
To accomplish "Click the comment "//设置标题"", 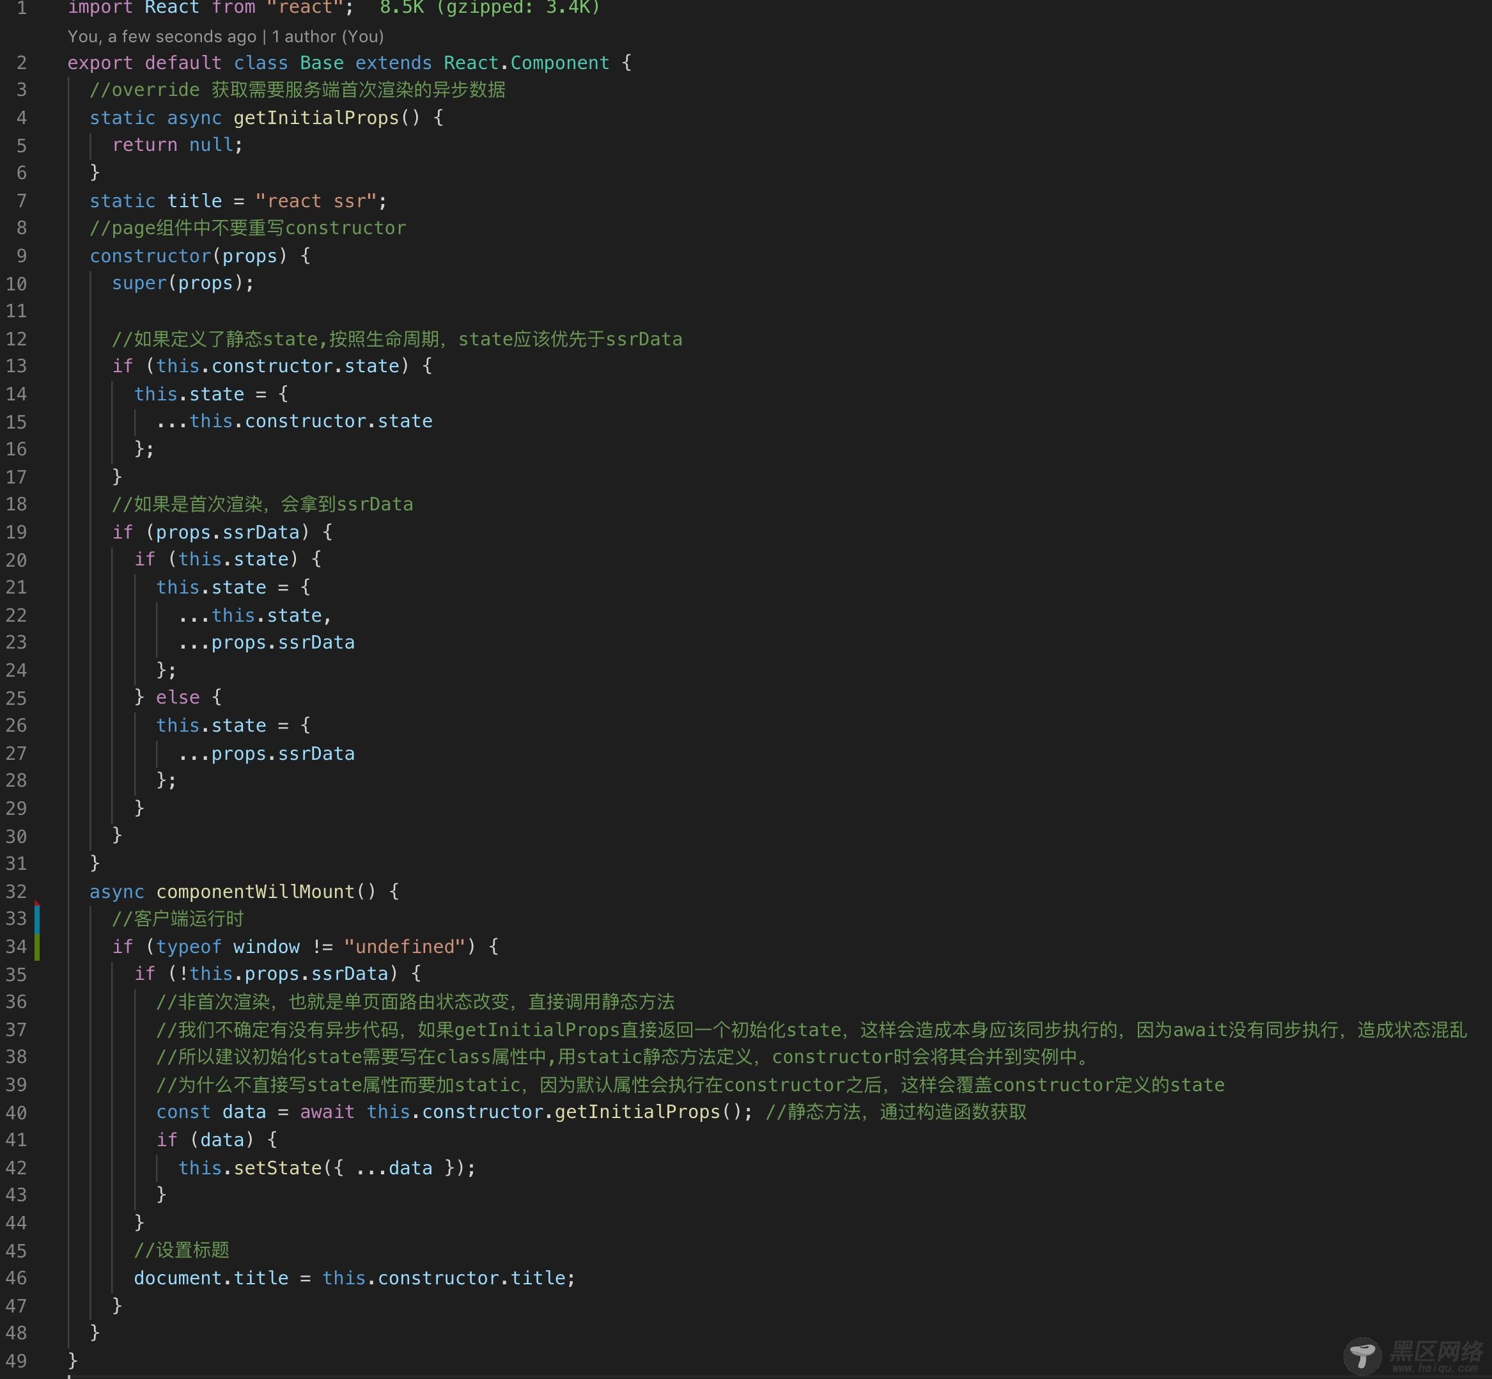I will [182, 1250].
